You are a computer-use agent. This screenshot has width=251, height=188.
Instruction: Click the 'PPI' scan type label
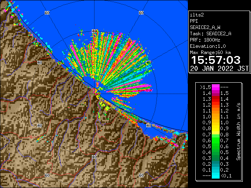point(194,21)
